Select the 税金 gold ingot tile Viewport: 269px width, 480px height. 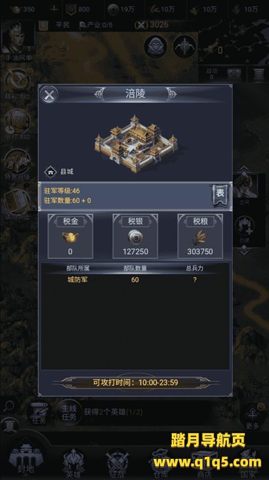pyautogui.click(x=70, y=236)
